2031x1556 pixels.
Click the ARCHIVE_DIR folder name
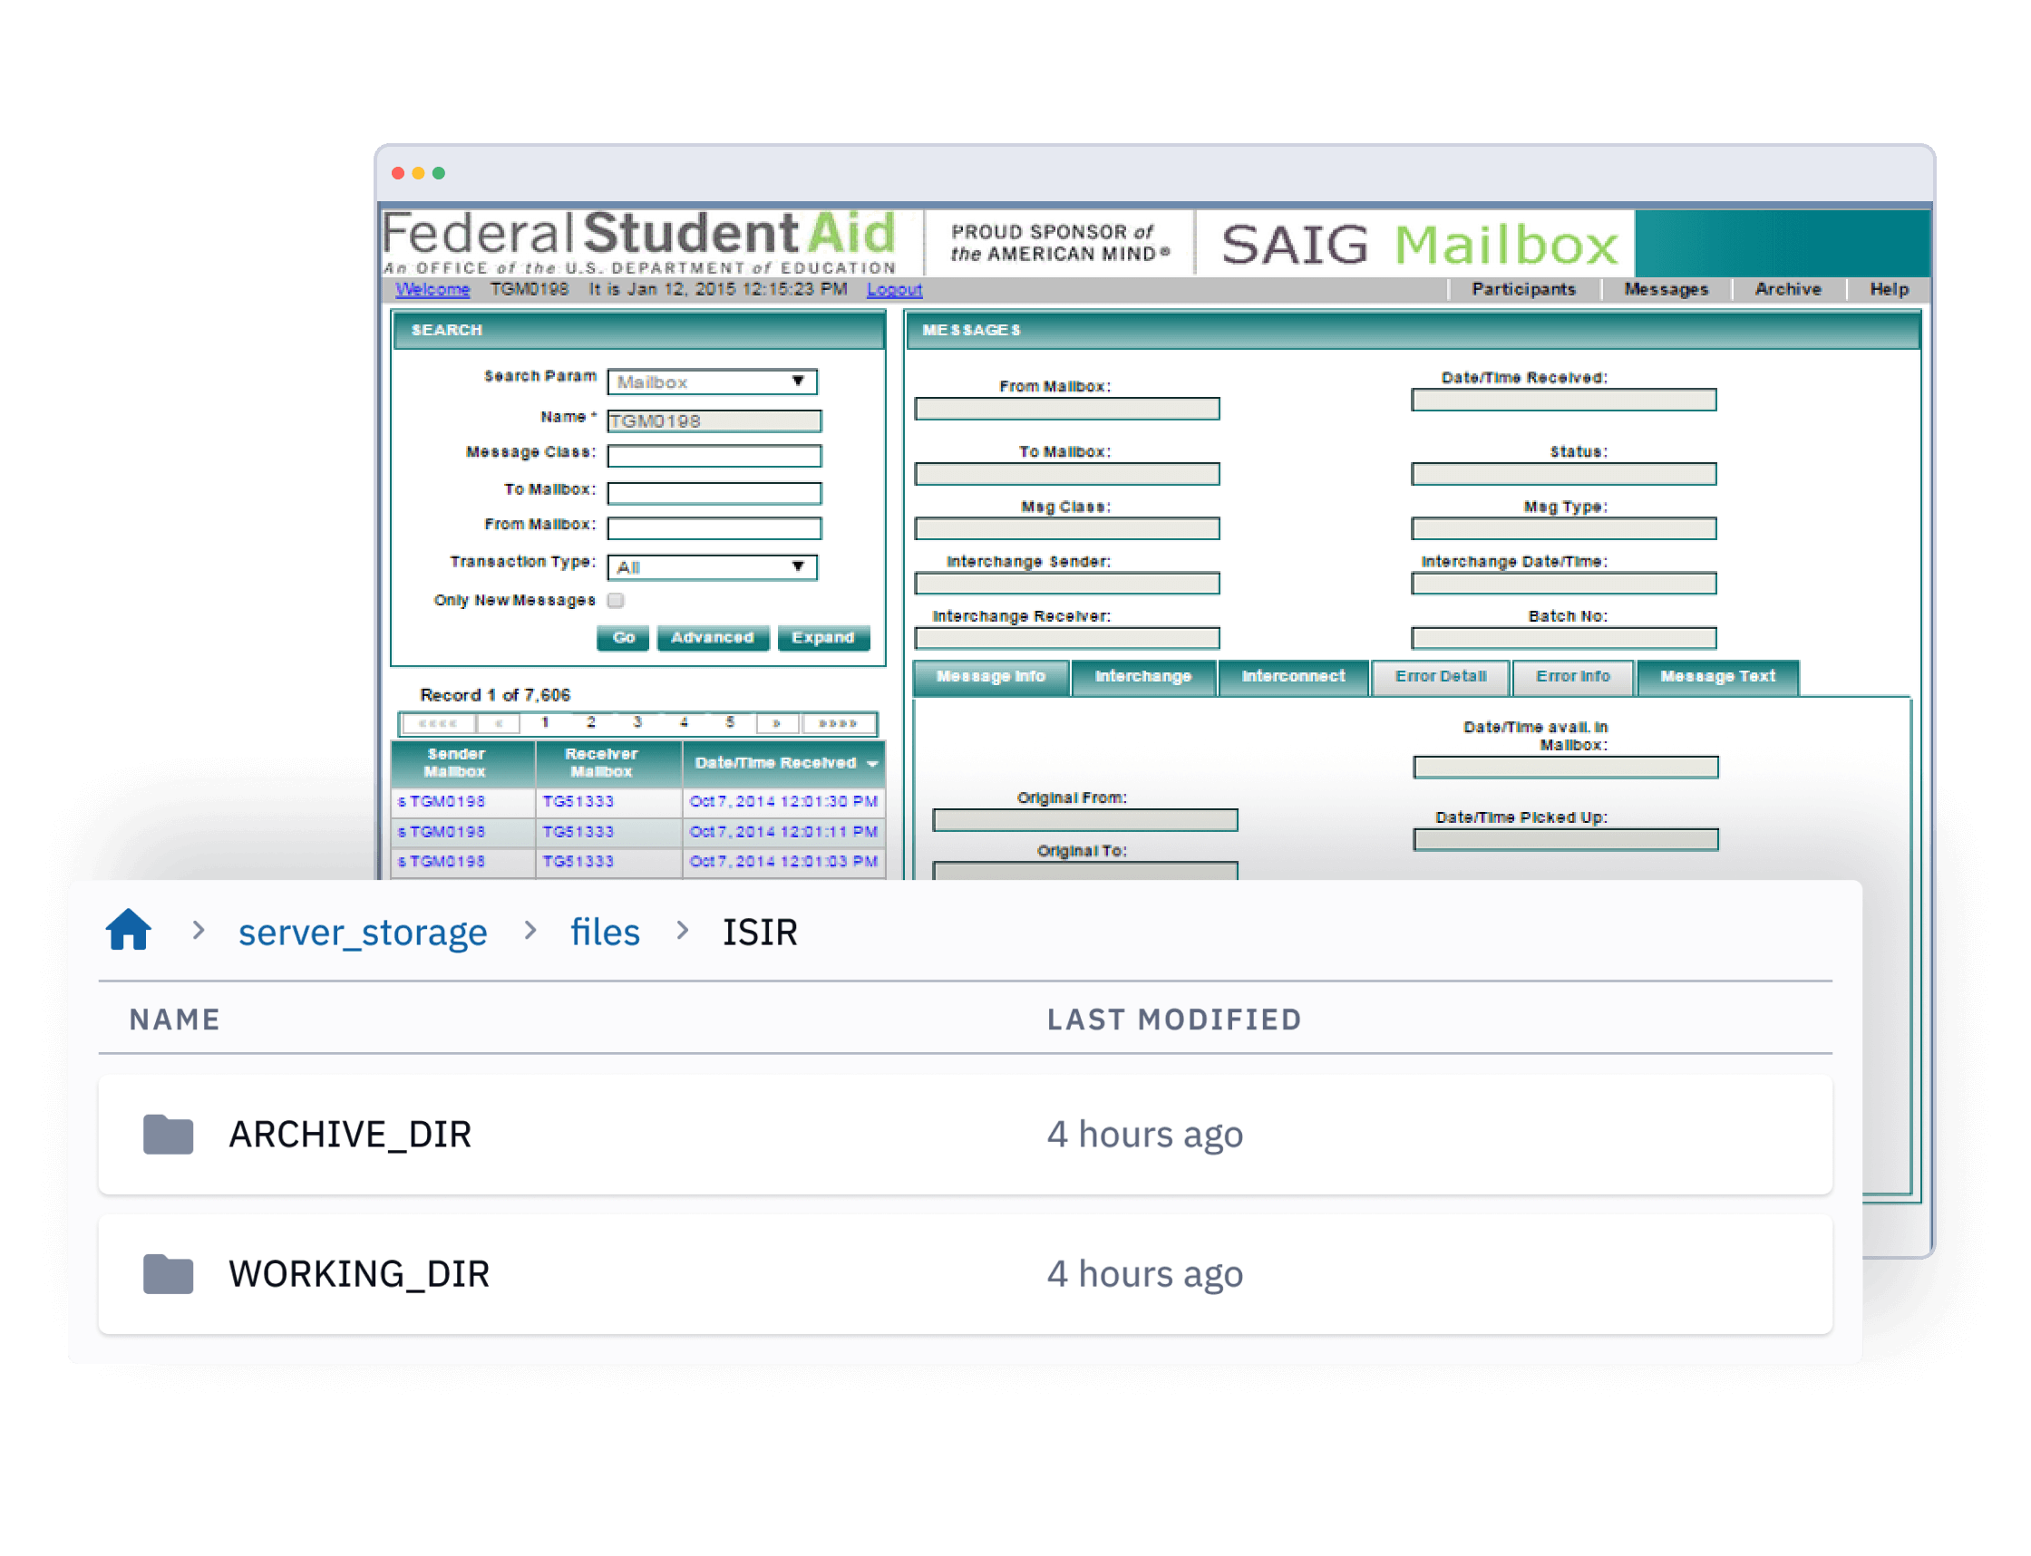(x=349, y=1135)
